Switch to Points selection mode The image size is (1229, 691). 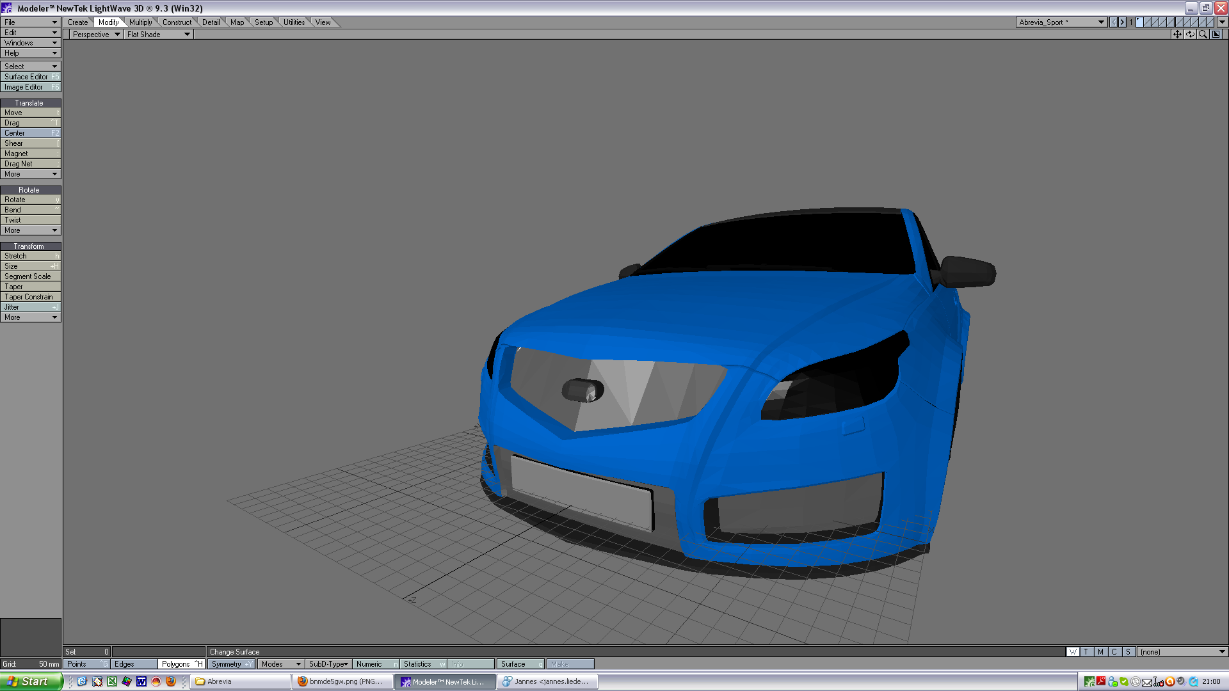87,664
